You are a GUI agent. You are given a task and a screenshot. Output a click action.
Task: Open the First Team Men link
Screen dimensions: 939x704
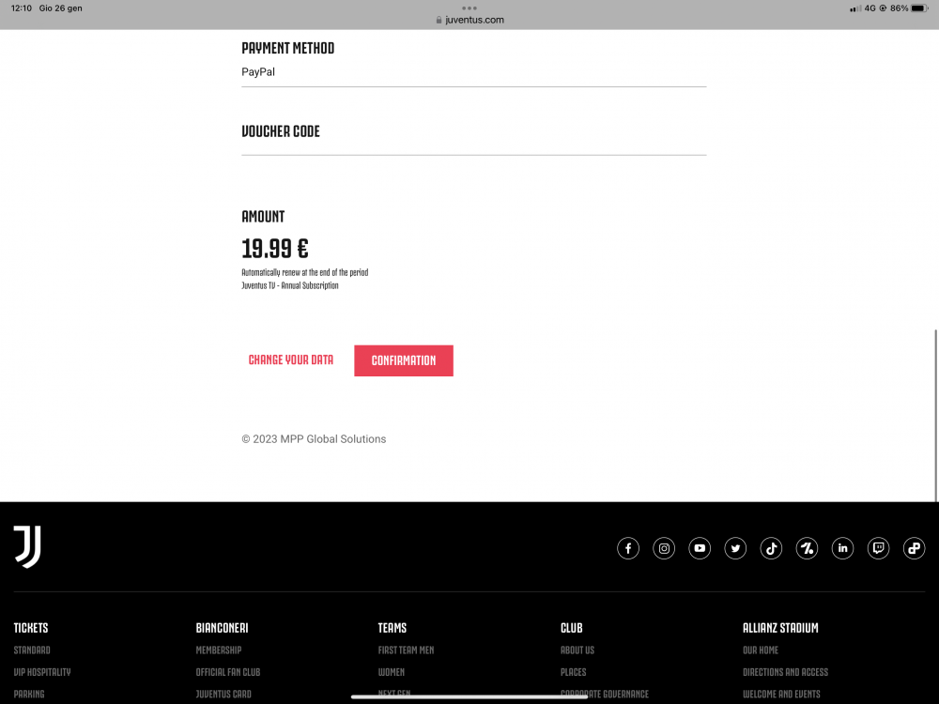pos(406,650)
